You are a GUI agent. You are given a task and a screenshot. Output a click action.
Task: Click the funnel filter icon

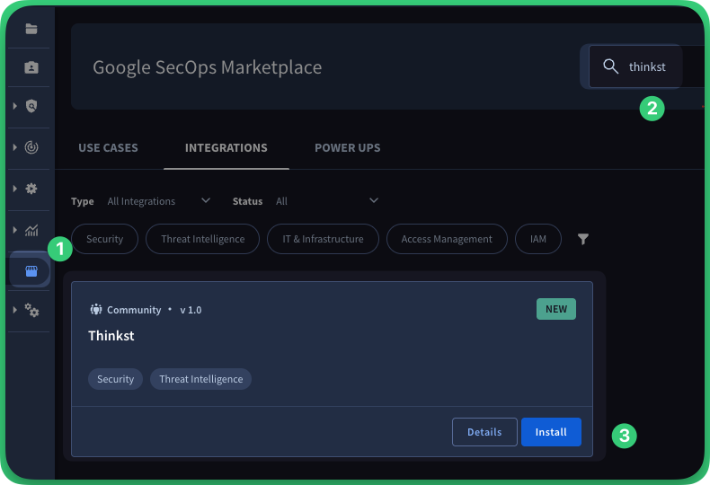pos(583,239)
